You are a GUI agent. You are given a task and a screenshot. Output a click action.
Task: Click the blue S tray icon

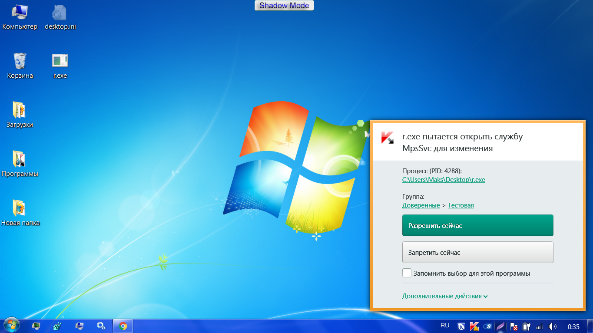pyautogui.click(x=487, y=326)
